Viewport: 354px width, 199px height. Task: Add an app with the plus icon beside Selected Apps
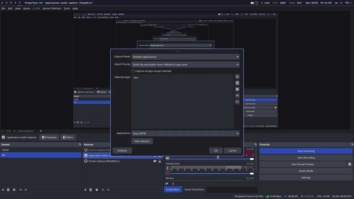[x=237, y=77]
